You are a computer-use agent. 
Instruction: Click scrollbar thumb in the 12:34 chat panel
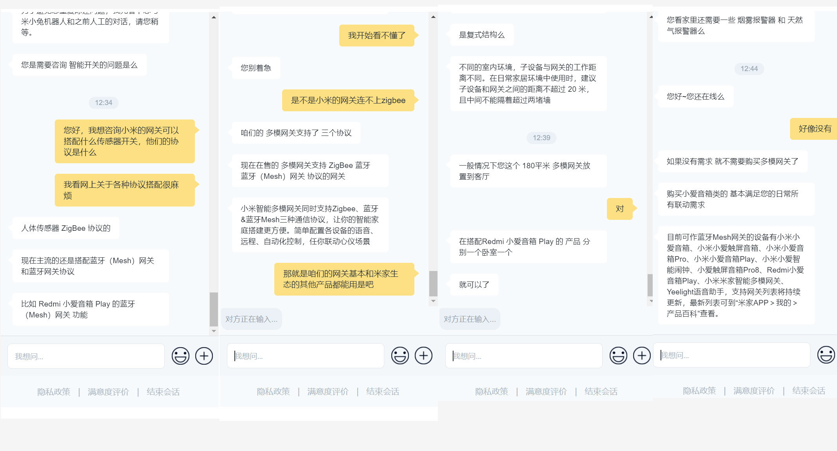(x=214, y=309)
